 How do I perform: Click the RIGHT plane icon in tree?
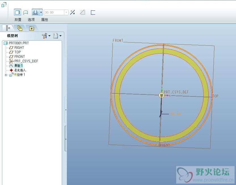coord(11,48)
